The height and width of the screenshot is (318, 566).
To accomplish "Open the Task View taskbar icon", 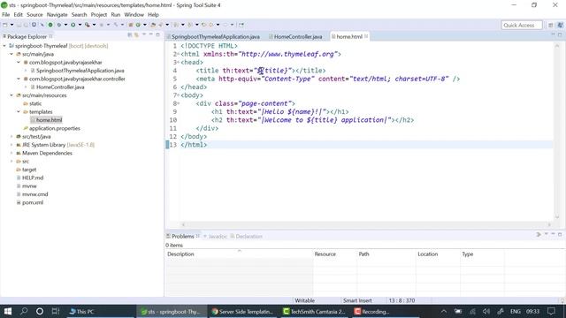I will [x=55, y=311].
